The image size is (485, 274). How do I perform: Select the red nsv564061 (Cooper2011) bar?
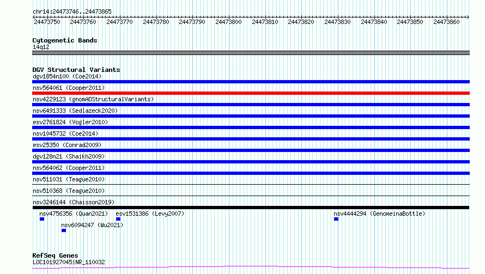click(251, 93)
